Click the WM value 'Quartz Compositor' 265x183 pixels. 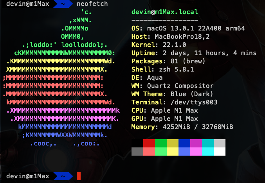click(x=180, y=86)
